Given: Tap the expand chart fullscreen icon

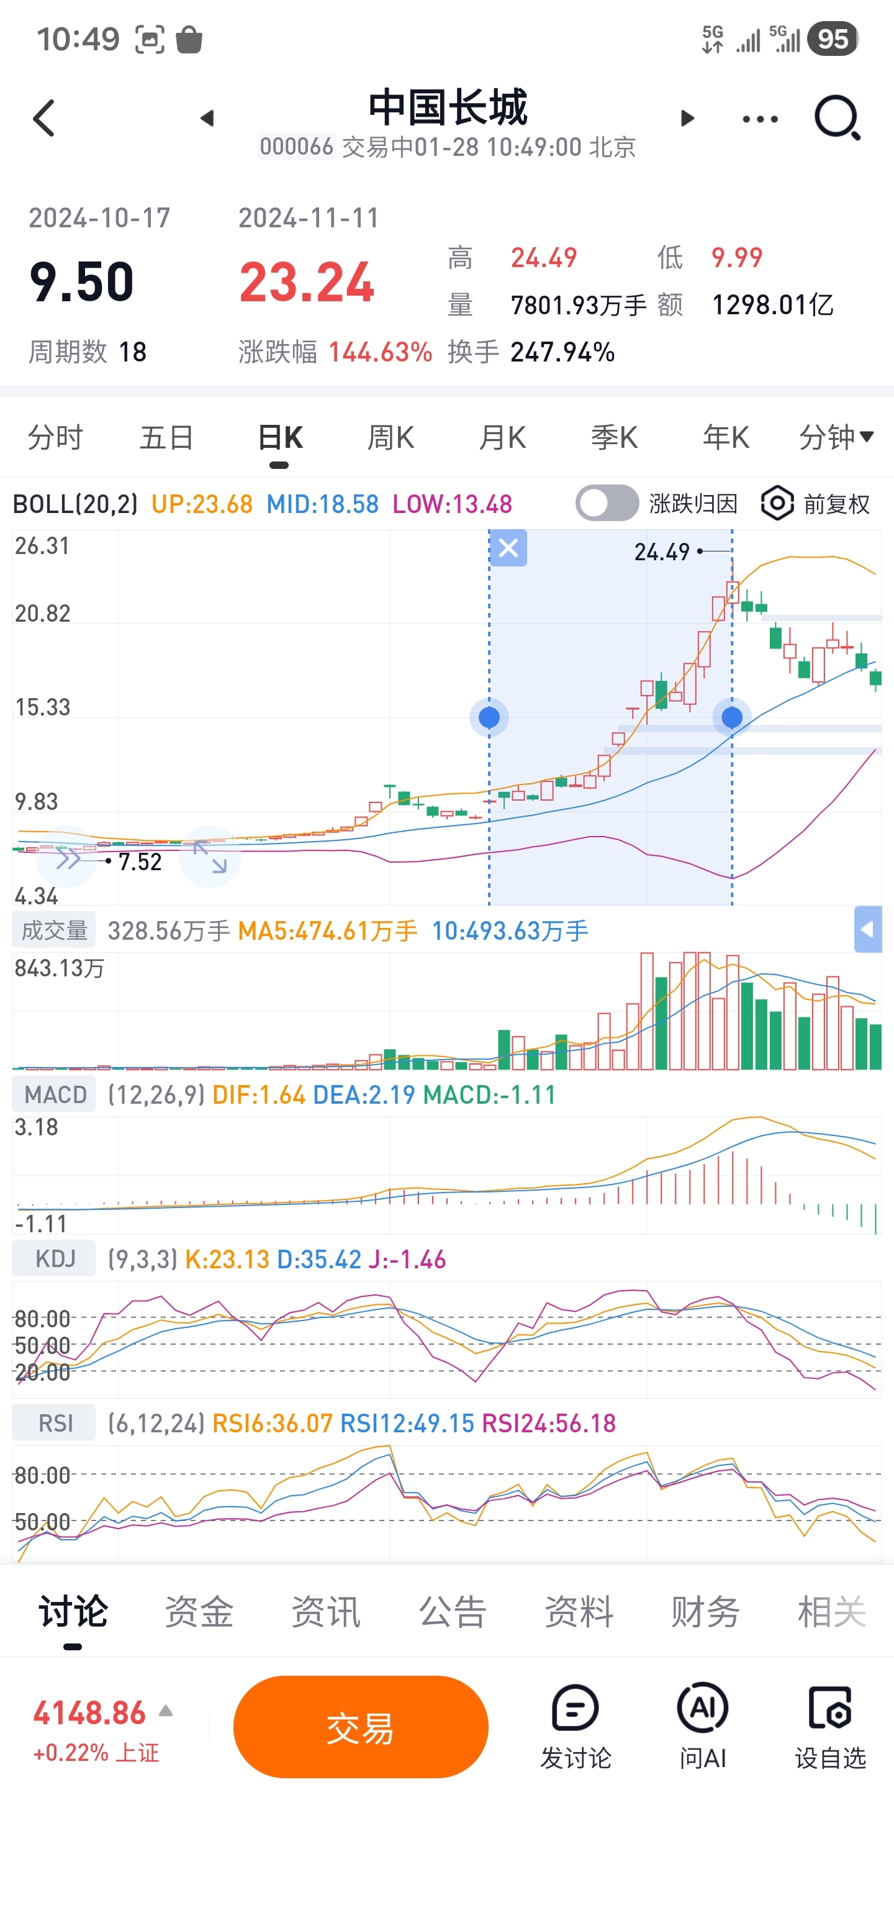Looking at the screenshot, I should pos(210,857).
